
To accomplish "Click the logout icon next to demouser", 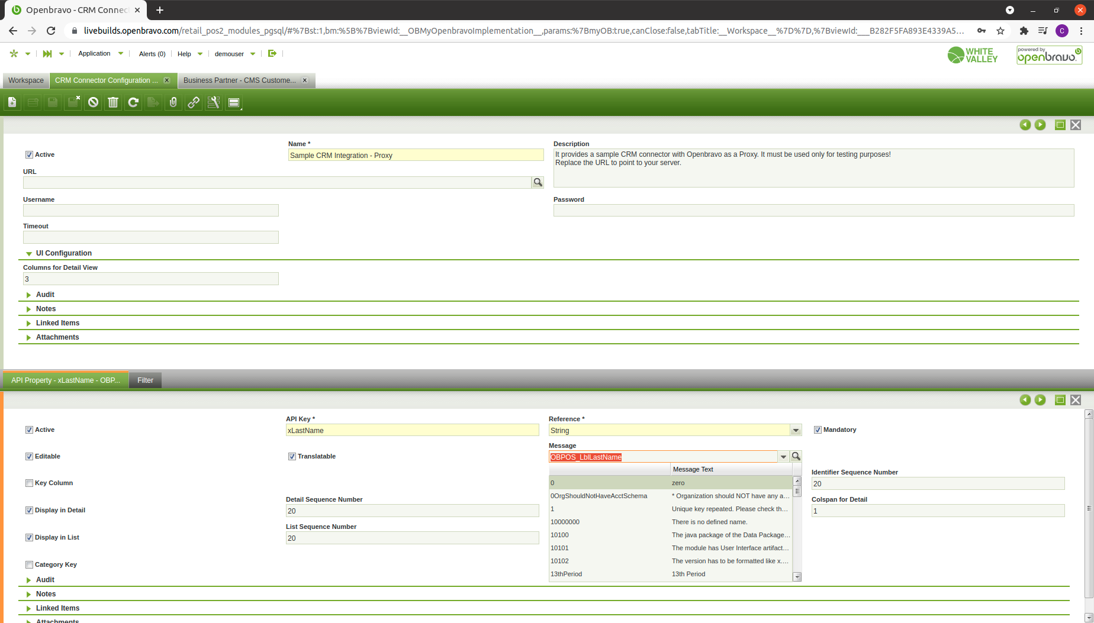I will pos(272,53).
